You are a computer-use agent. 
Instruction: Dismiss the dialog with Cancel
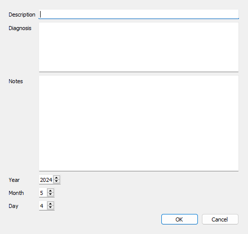point(220,219)
